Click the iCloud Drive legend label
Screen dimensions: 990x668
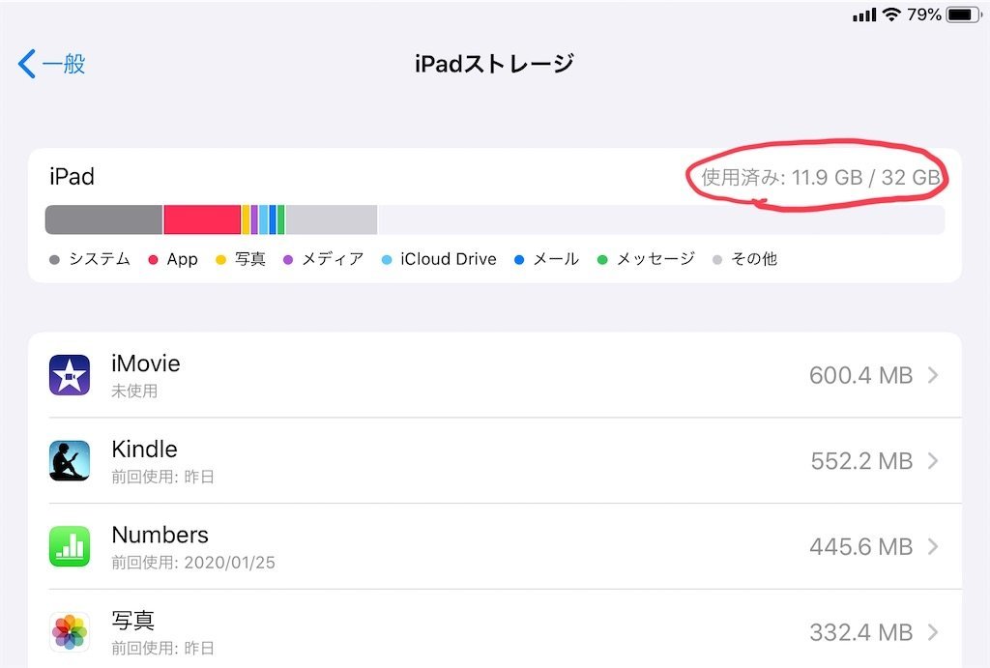[x=448, y=259]
